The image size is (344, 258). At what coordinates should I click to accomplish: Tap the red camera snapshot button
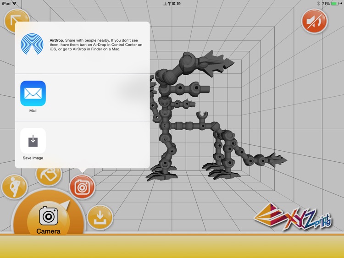click(x=82, y=187)
